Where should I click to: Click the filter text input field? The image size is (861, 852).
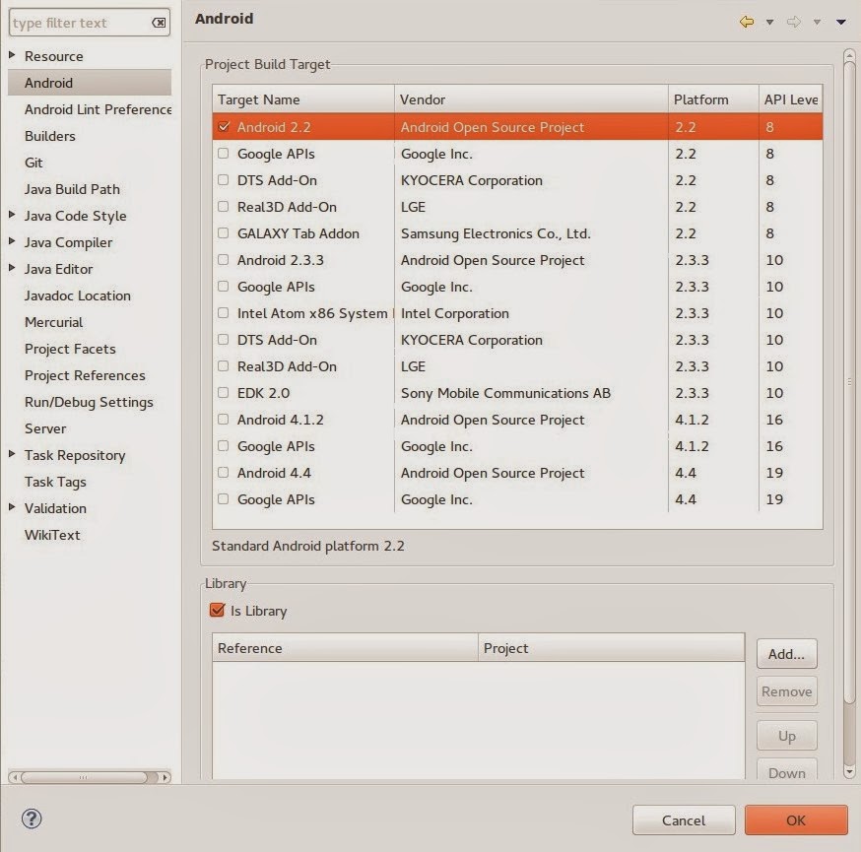pos(79,23)
